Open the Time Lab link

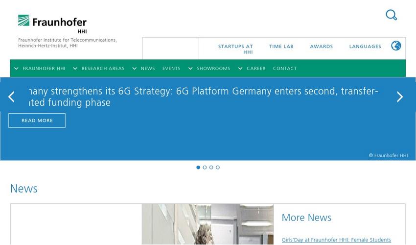tap(281, 46)
